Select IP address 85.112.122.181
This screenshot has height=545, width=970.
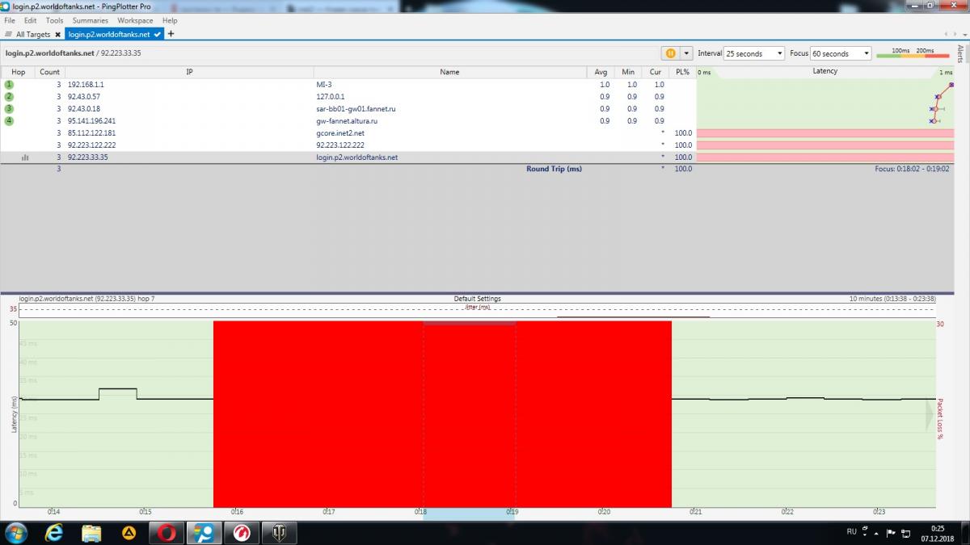(x=91, y=132)
